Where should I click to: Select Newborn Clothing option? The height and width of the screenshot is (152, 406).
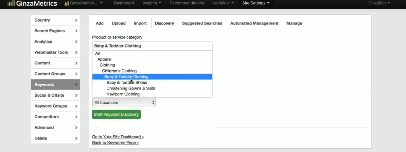(x=152, y=94)
